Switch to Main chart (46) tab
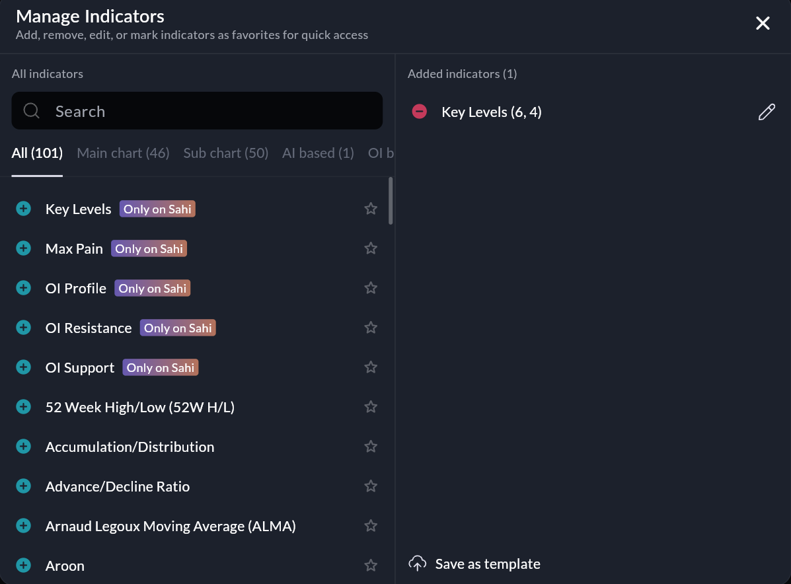Screen dimensions: 791x584 pyautogui.click(x=123, y=153)
